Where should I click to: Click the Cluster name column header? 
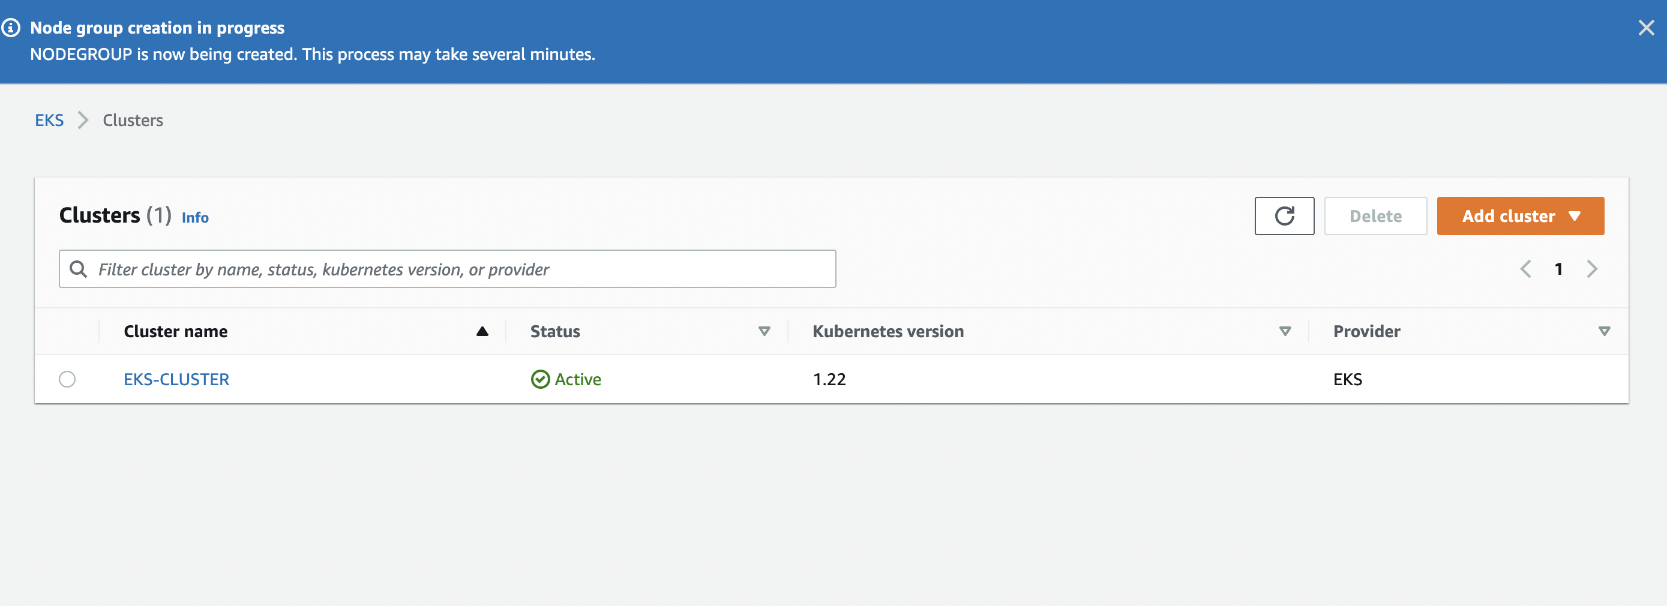175,331
